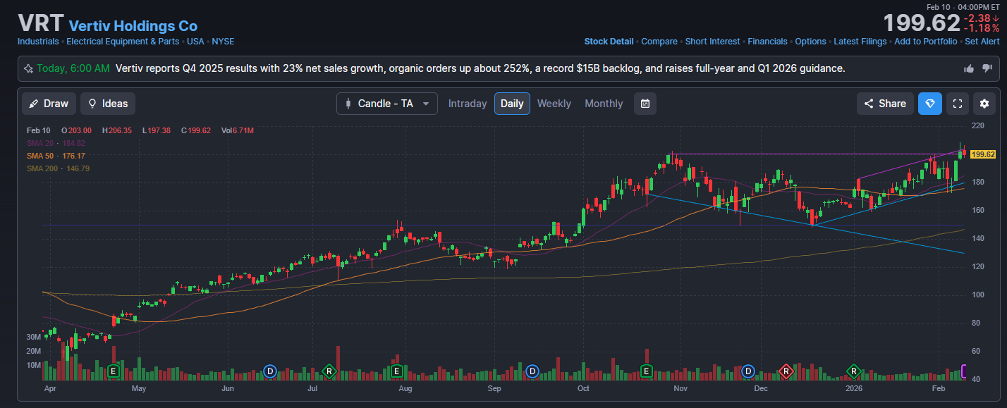Select the E earnings marker near August

(x=396, y=371)
